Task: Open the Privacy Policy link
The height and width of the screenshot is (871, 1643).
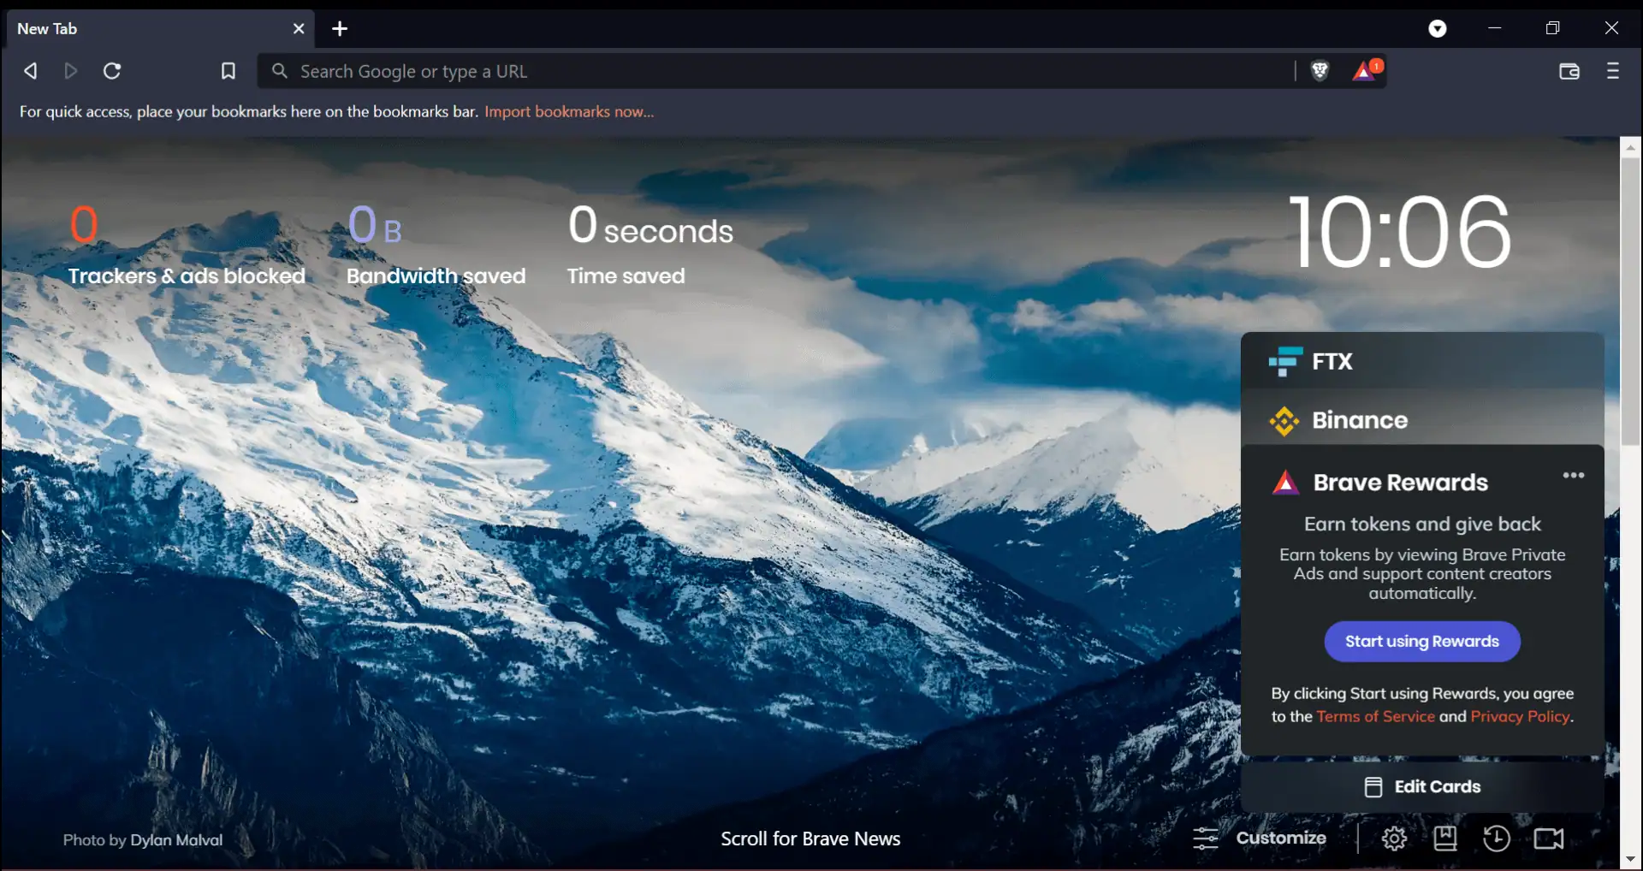Action: click(1520, 716)
